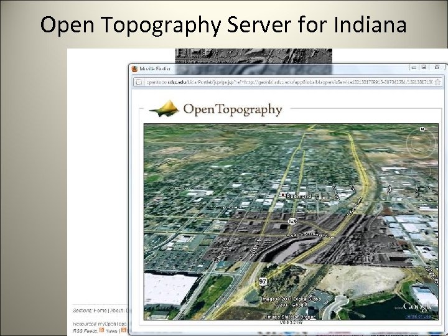The image size is (448, 336).
Task: Open the Home section link
Action: click(x=100, y=310)
